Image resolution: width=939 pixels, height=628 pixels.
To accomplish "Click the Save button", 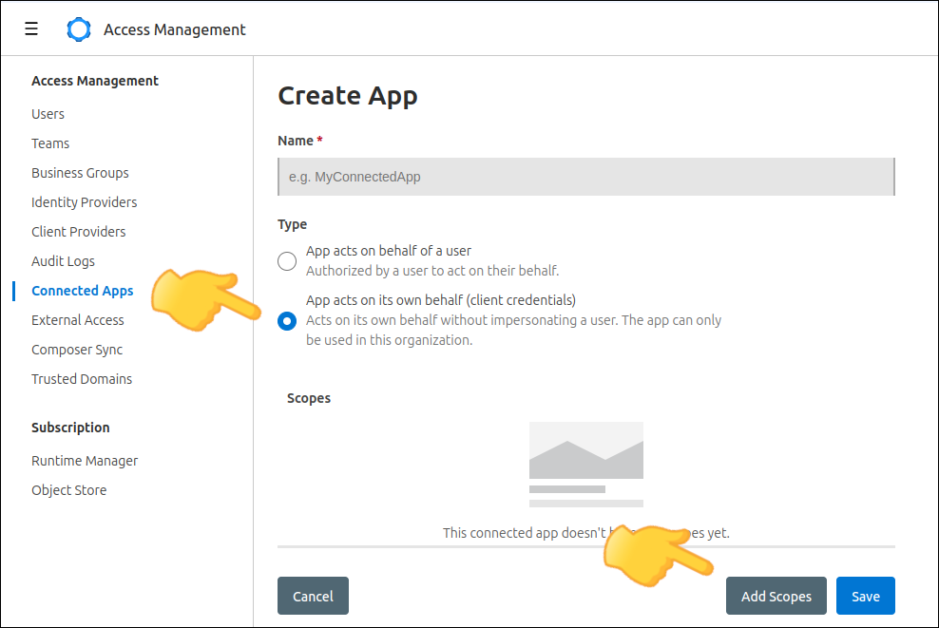I will coord(865,597).
